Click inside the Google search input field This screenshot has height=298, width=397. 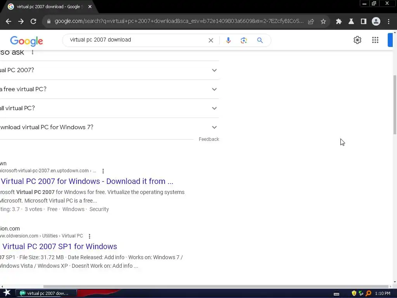(x=137, y=40)
